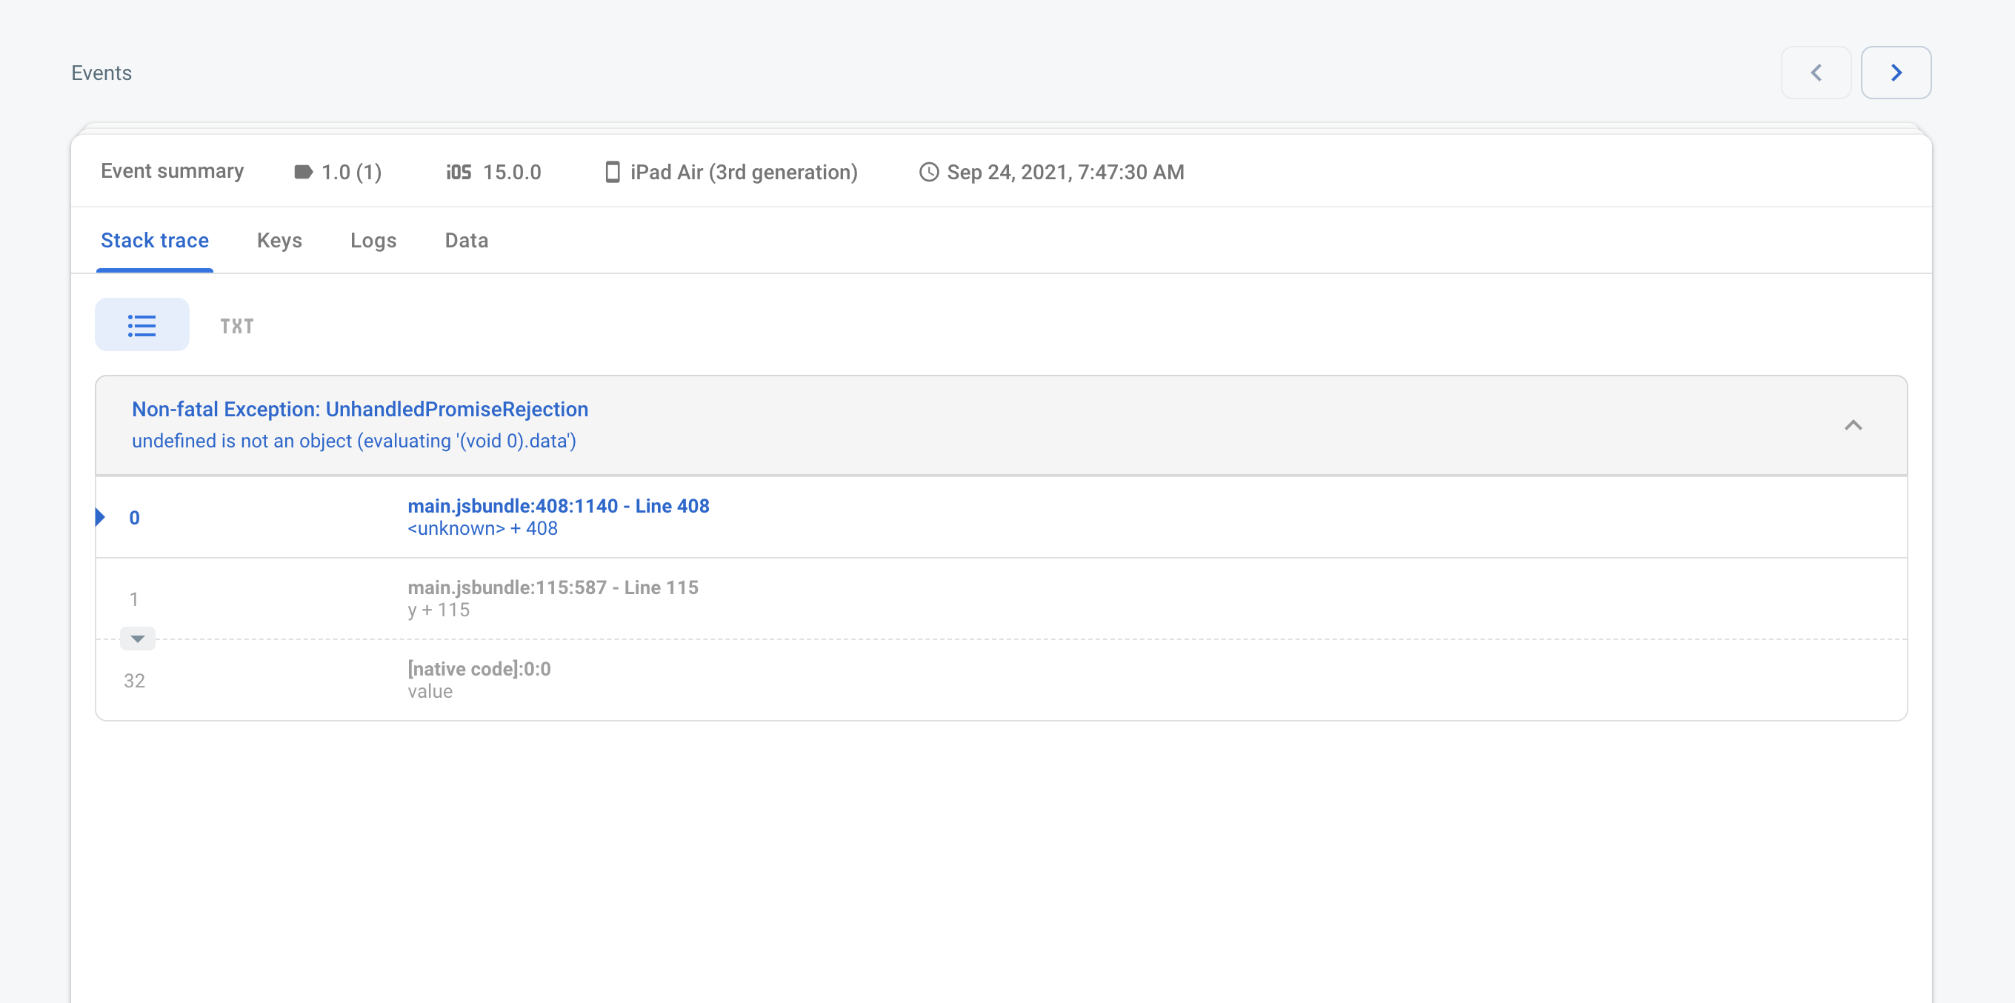The image size is (2015, 1003).
Task: Click the app version tag icon
Action: [304, 172]
